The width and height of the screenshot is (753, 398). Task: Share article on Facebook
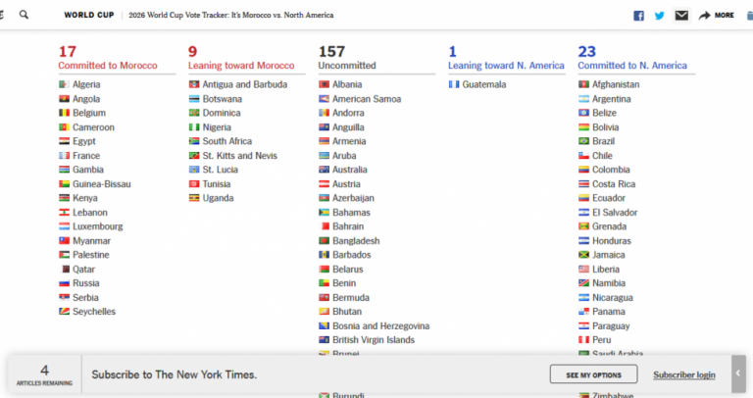click(x=638, y=16)
